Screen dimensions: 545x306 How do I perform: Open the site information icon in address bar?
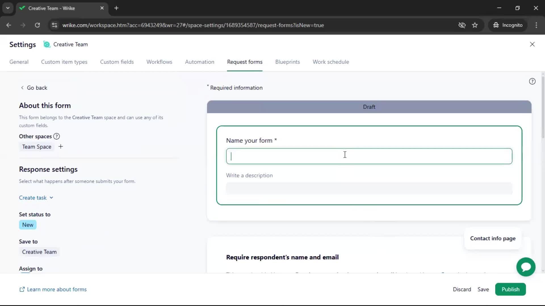pos(54,25)
